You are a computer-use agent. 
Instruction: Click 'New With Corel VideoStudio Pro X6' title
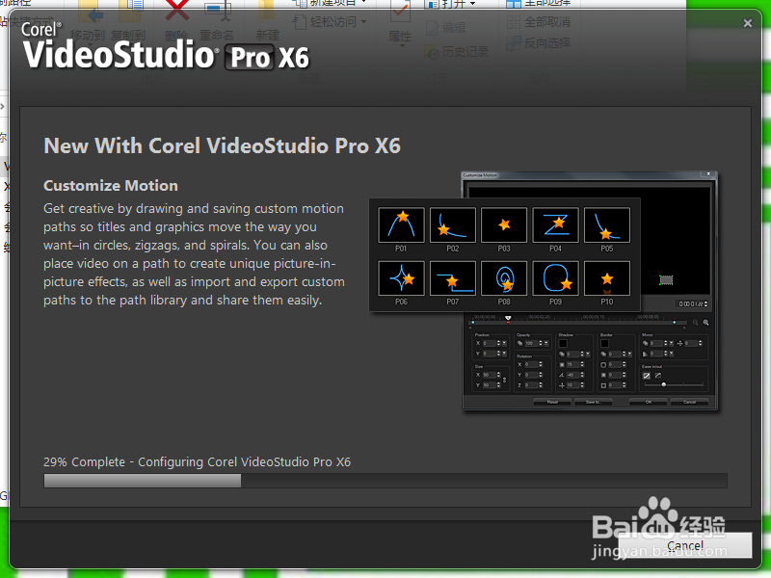pyautogui.click(x=222, y=145)
